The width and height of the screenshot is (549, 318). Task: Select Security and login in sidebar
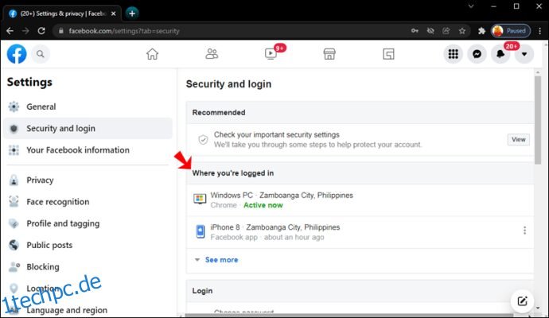tap(88, 128)
